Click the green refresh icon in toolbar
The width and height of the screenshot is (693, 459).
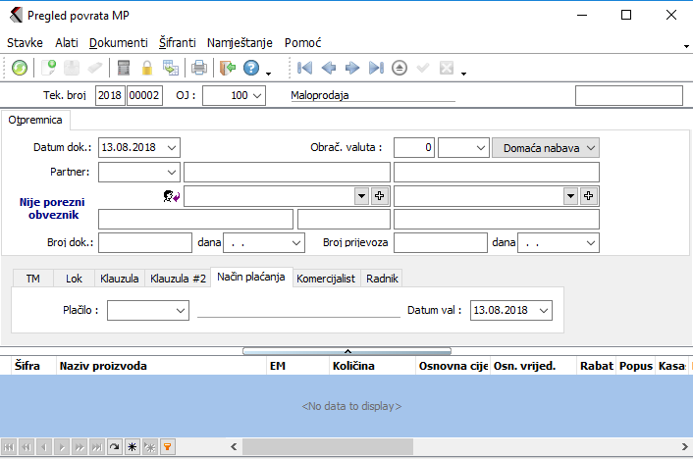click(x=20, y=68)
